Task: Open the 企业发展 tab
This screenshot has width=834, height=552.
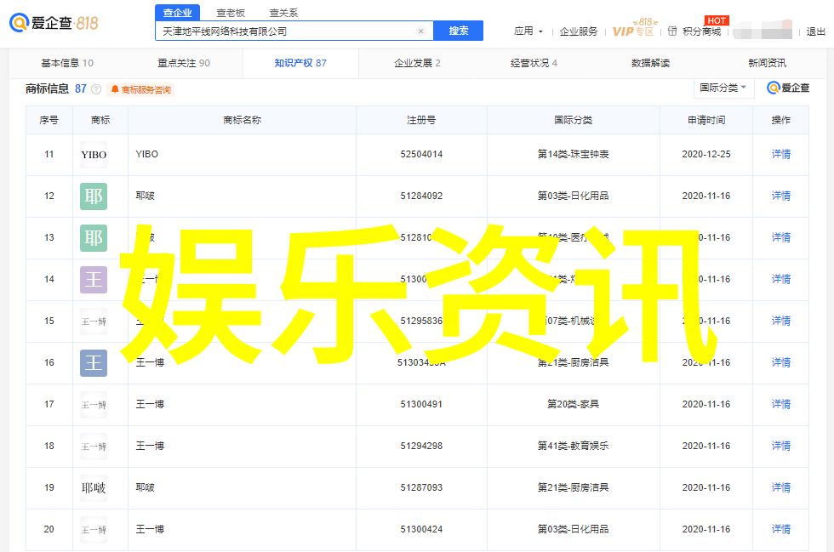Action: point(417,63)
